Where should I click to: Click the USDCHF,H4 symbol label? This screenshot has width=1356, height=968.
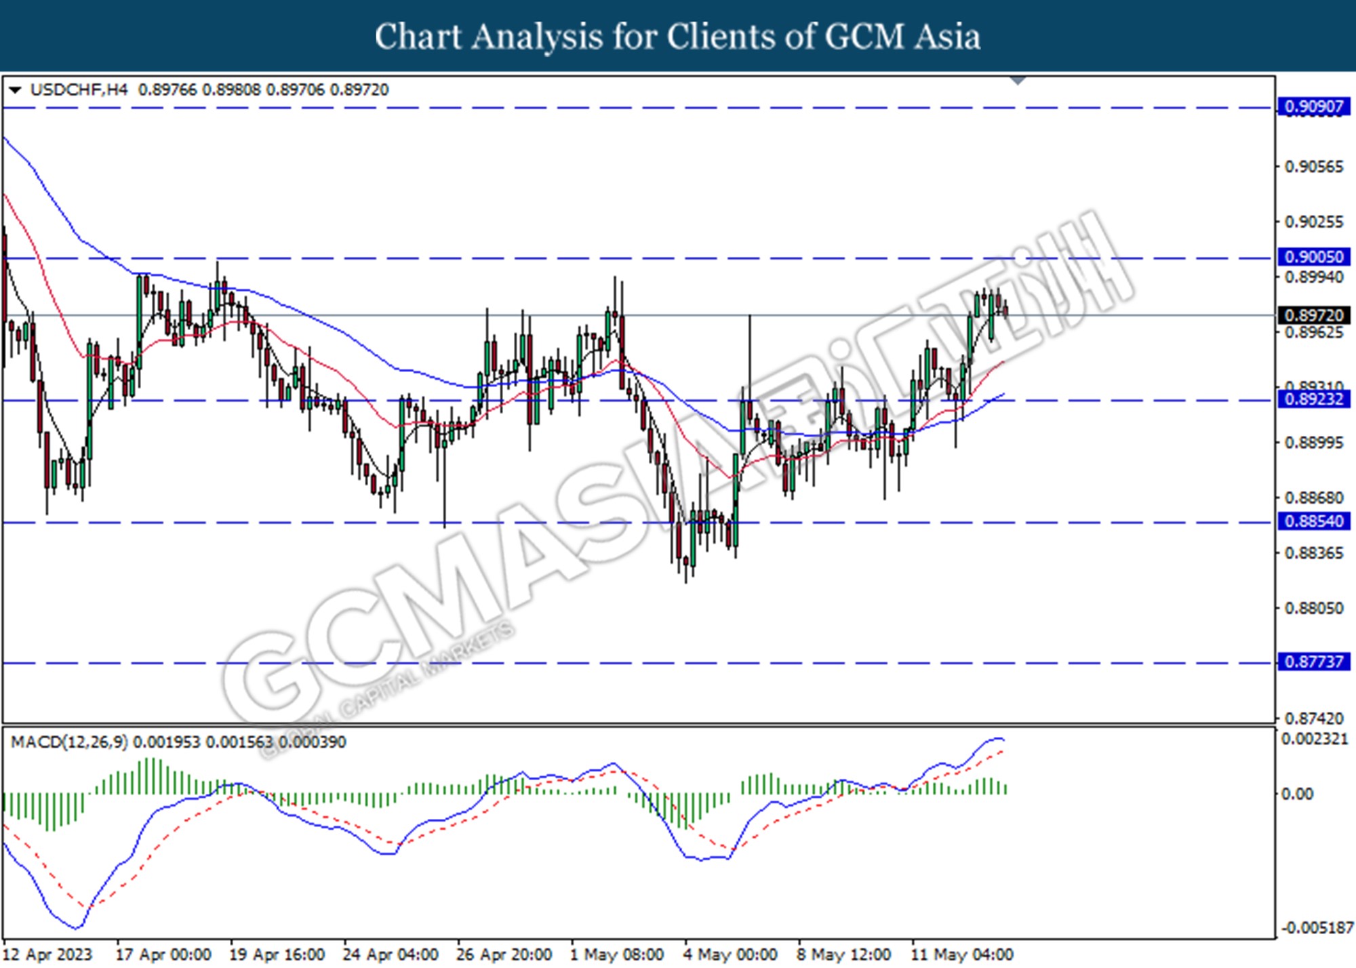tap(79, 90)
